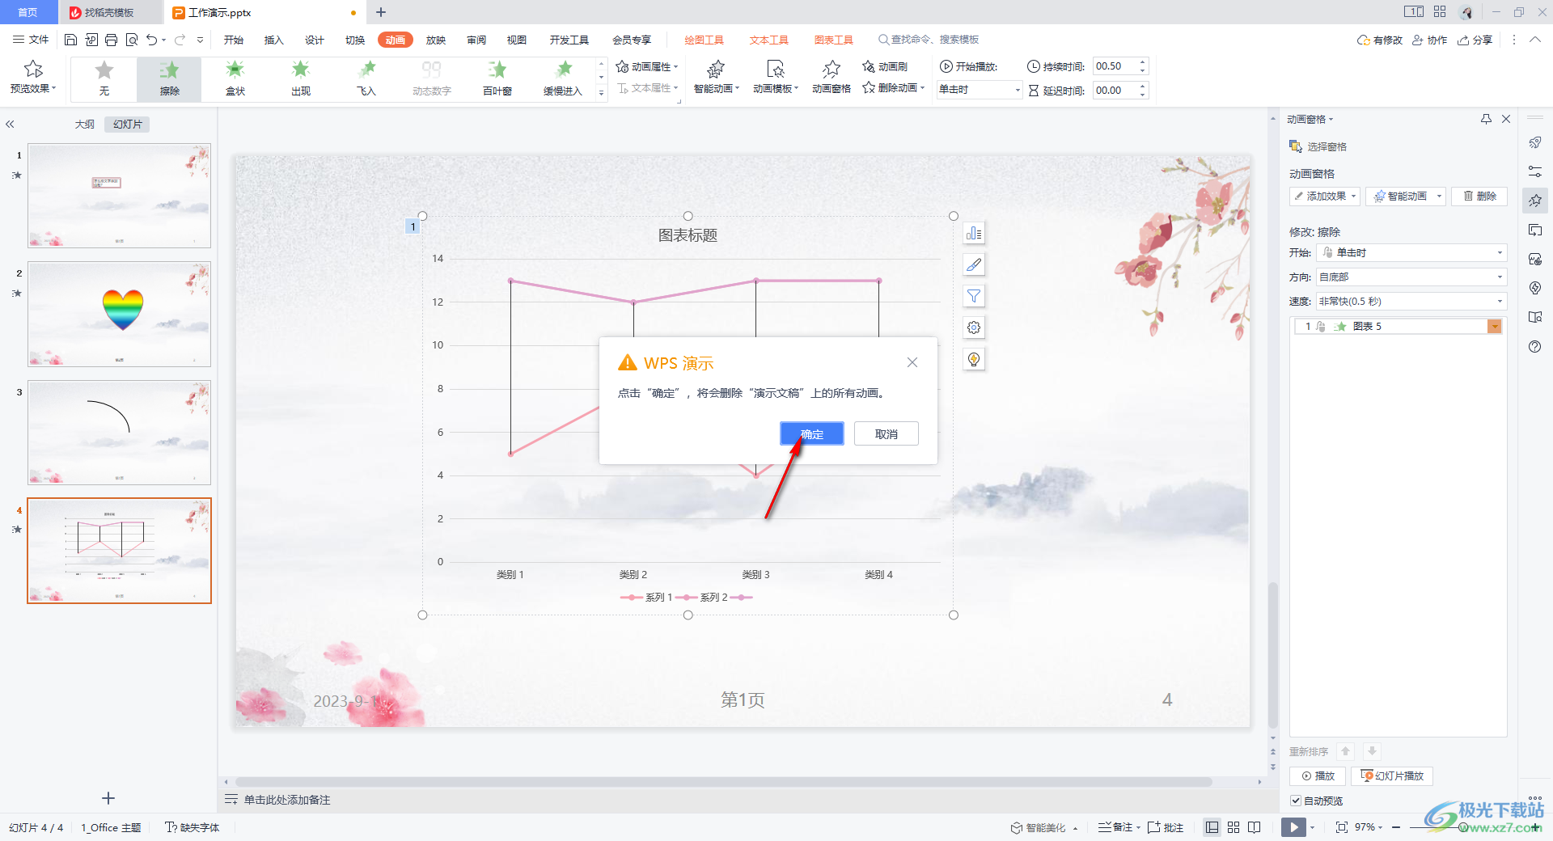Image resolution: width=1553 pixels, height=841 pixels.
Task: Select the 无 (no animation) effect
Action: (x=104, y=78)
